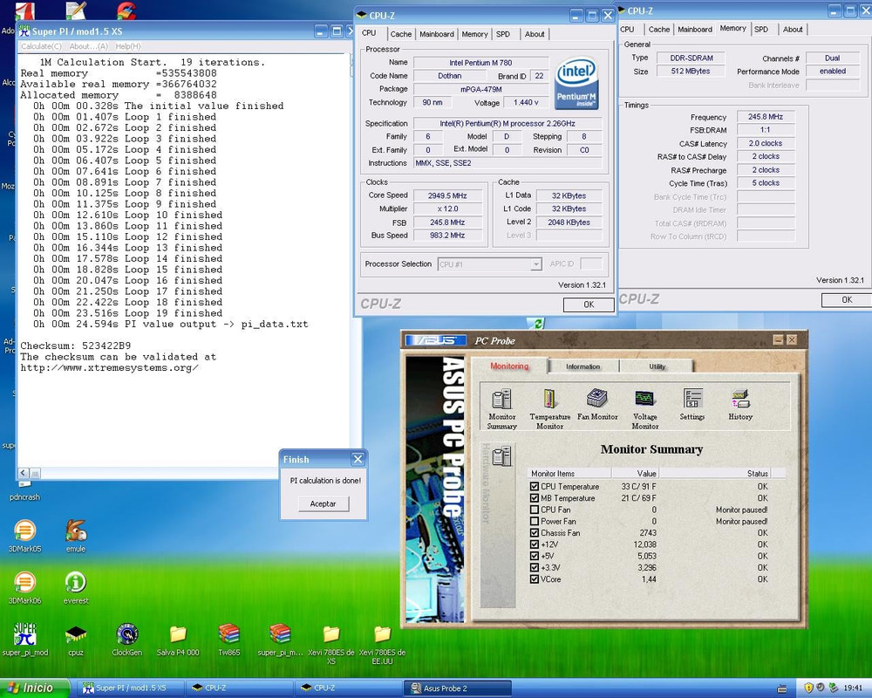Click security shield tray icon
This screenshot has height=698, width=872.
[x=809, y=688]
